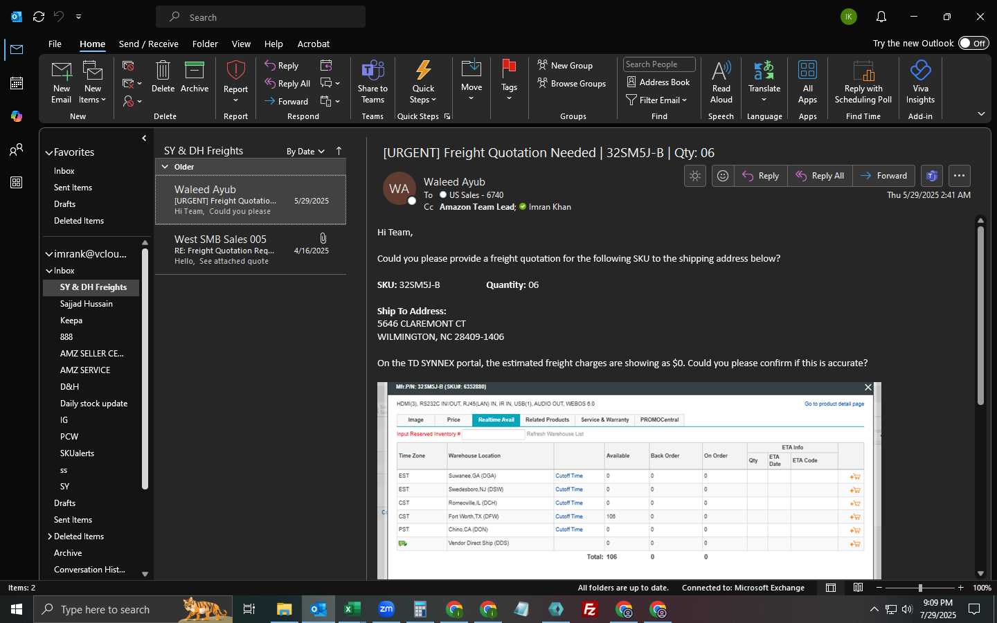Open Excel from the taskbar

tap(352, 609)
